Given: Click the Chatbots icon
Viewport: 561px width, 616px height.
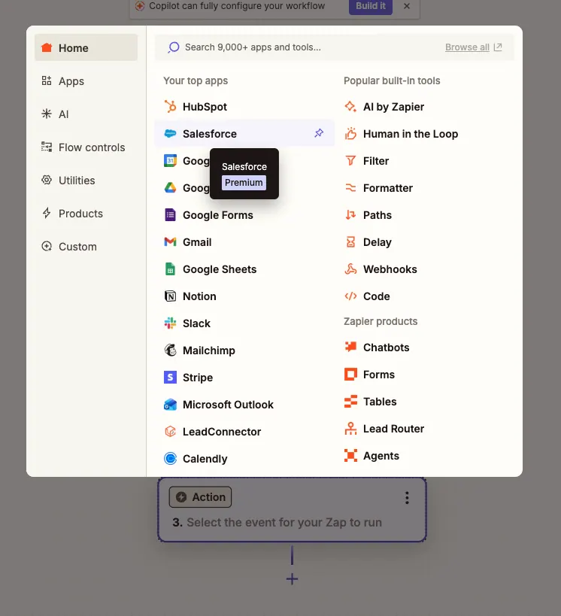Looking at the screenshot, I should [350, 347].
